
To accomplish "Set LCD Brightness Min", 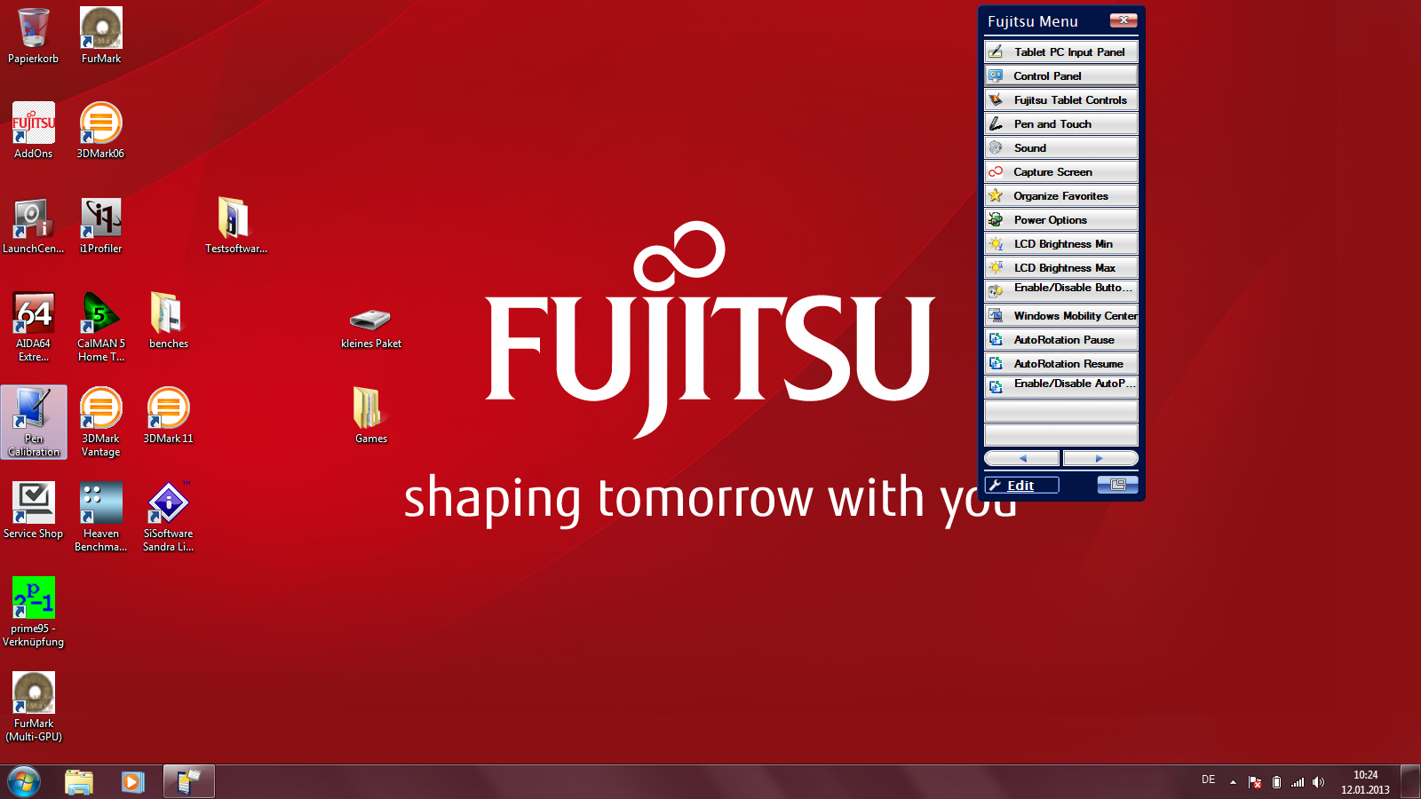I will [1061, 243].
